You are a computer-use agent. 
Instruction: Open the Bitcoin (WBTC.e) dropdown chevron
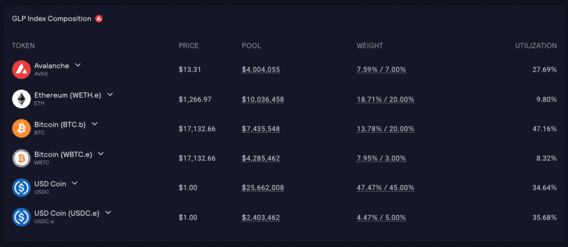[101, 154]
